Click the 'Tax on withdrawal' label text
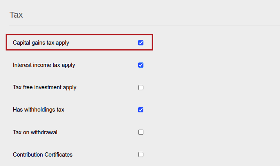This screenshot has height=166, width=280. (35, 132)
